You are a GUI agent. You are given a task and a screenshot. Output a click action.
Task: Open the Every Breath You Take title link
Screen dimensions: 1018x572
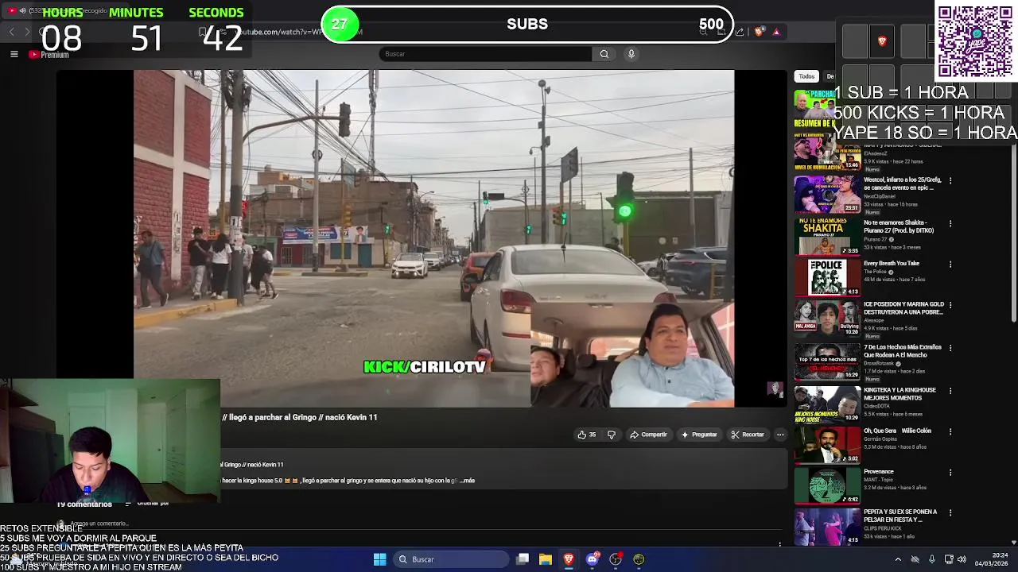tap(892, 264)
